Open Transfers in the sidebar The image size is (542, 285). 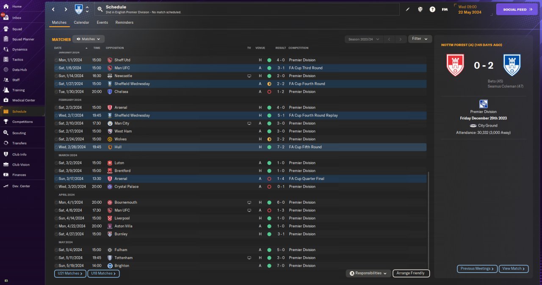23,143
